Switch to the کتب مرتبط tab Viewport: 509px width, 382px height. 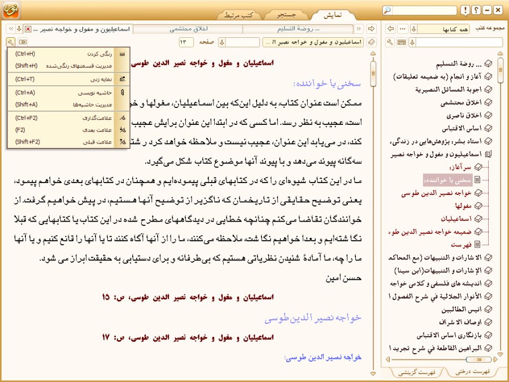coord(238,15)
